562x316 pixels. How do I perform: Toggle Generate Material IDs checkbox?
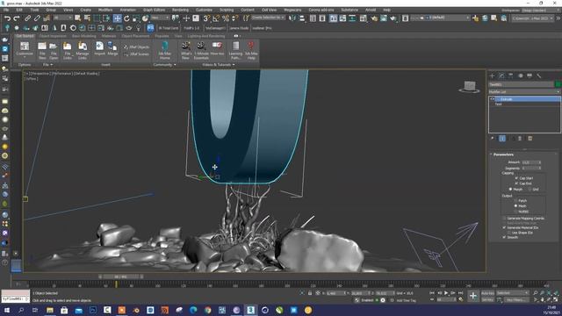pos(504,227)
